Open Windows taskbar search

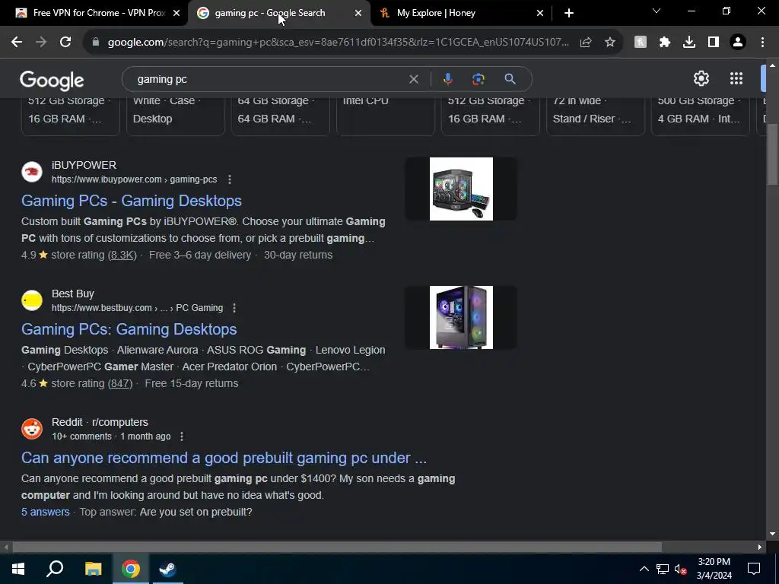(55, 569)
